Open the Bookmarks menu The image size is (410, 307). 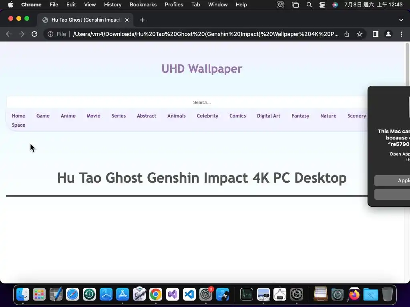(x=143, y=5)
